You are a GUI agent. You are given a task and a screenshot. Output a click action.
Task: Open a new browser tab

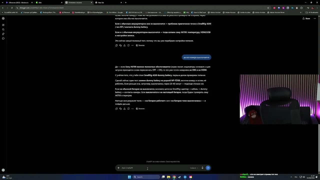[126, 2]
